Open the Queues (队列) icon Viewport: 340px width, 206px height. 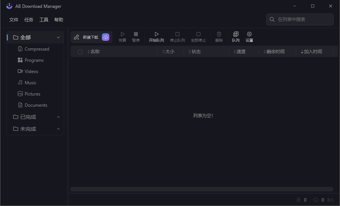click(x=236, y=34)
